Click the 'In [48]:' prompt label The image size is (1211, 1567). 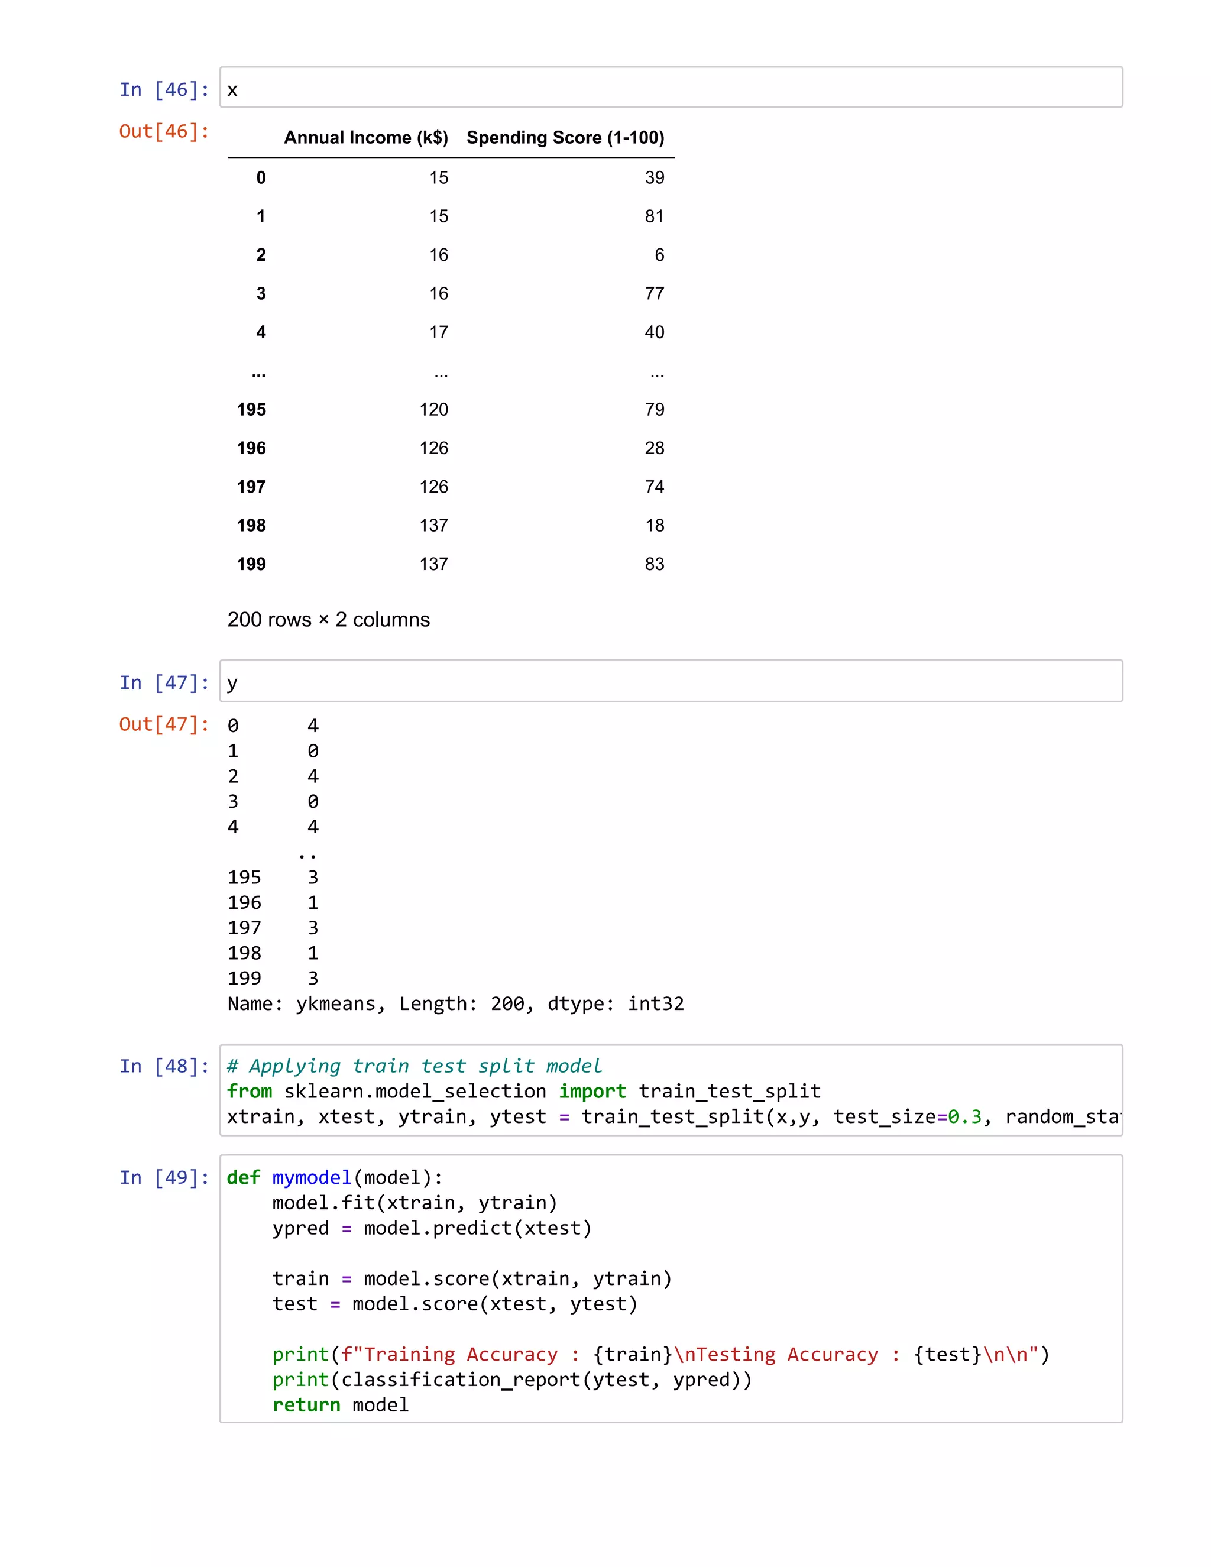(x=164, y=1066)
